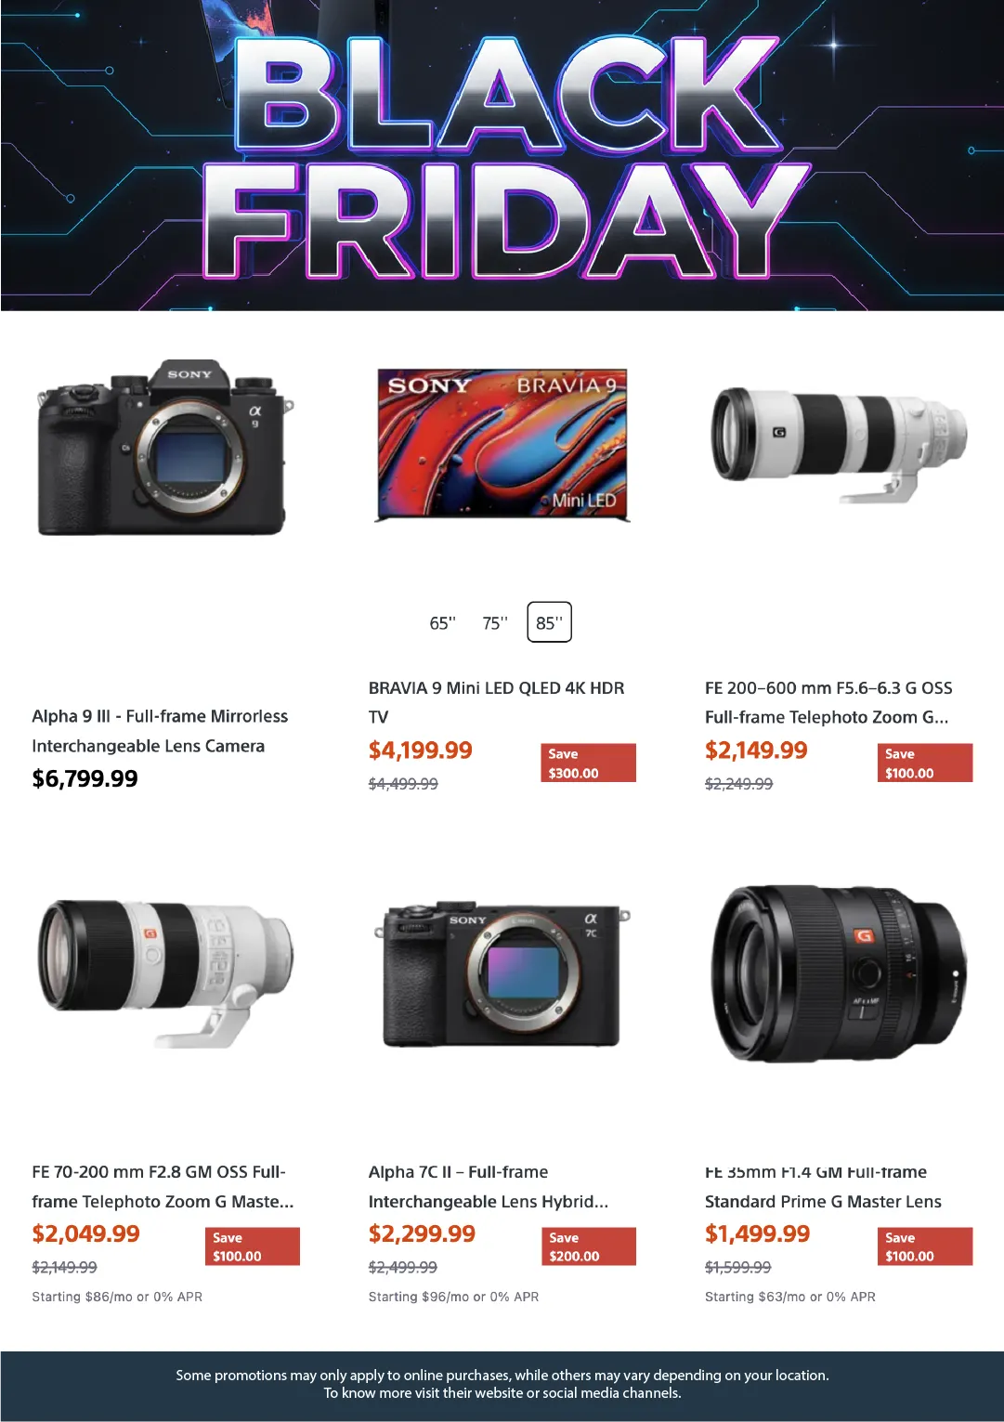The height and width of the screenshot is (1422, 1004).
Task: Select the 65'' TV size option
Action: (x=442, y=623)
